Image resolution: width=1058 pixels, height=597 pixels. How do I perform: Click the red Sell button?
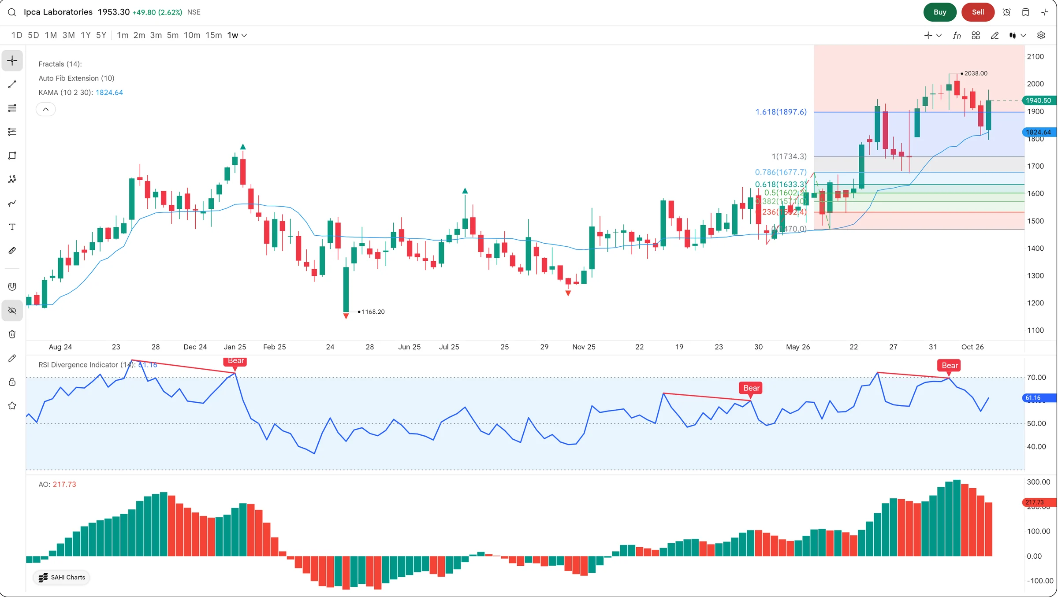978,12
